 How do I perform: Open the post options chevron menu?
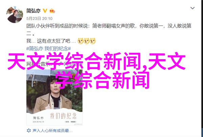[x=193, y=8]
